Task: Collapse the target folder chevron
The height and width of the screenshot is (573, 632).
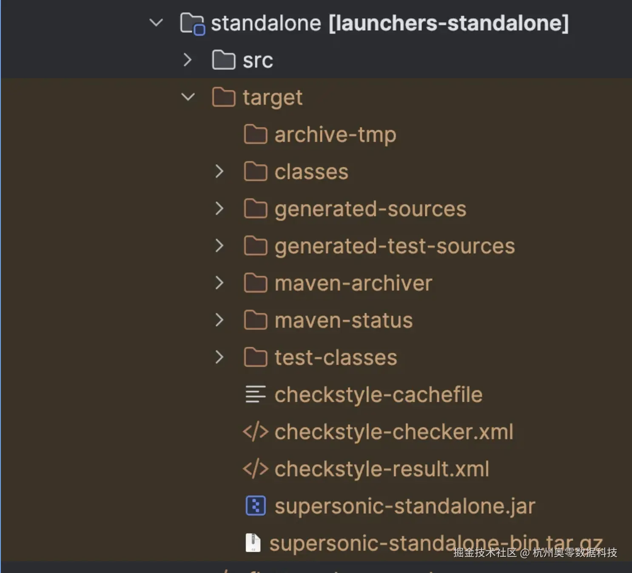Action: [188, 97]
